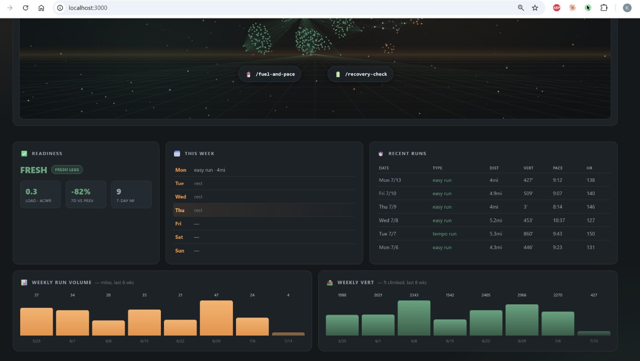Click the PACE column header
The height and width of the screenshot is (361, 640).
point(558,168)
